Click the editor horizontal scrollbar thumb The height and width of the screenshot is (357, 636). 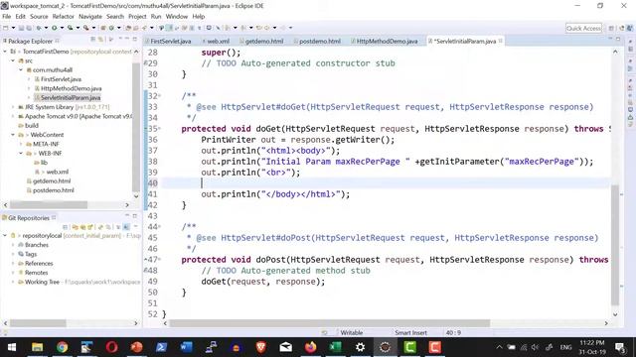coord(329,323)
